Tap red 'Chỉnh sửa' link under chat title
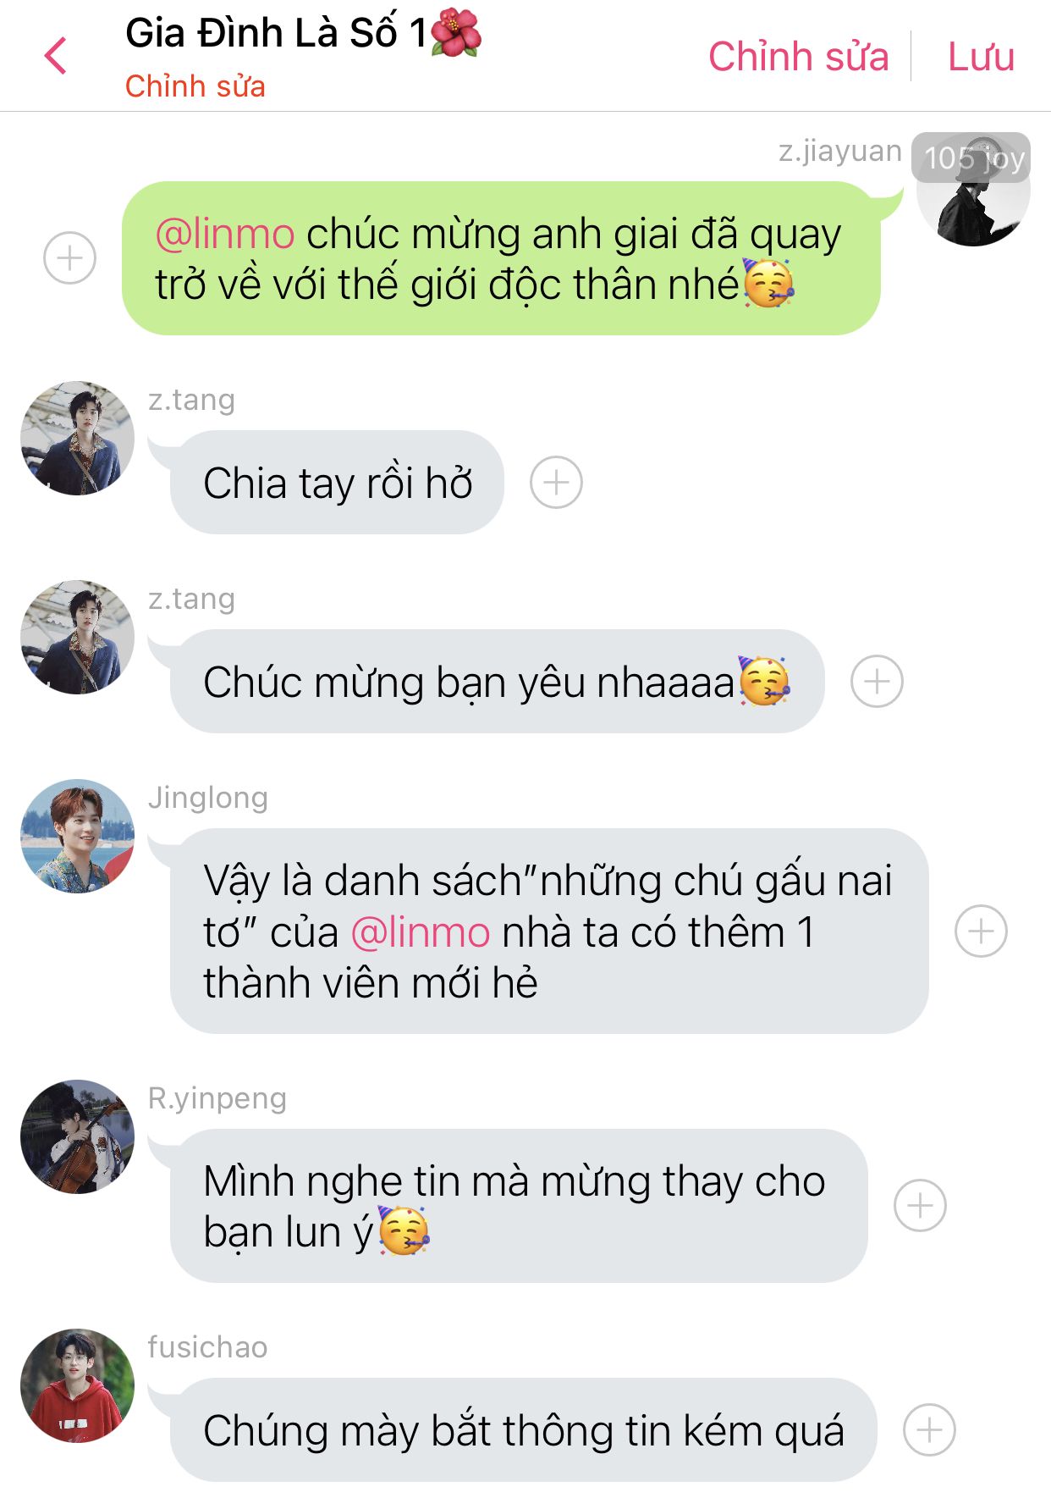1051x1498 pixels. click(x=195, y=86)
